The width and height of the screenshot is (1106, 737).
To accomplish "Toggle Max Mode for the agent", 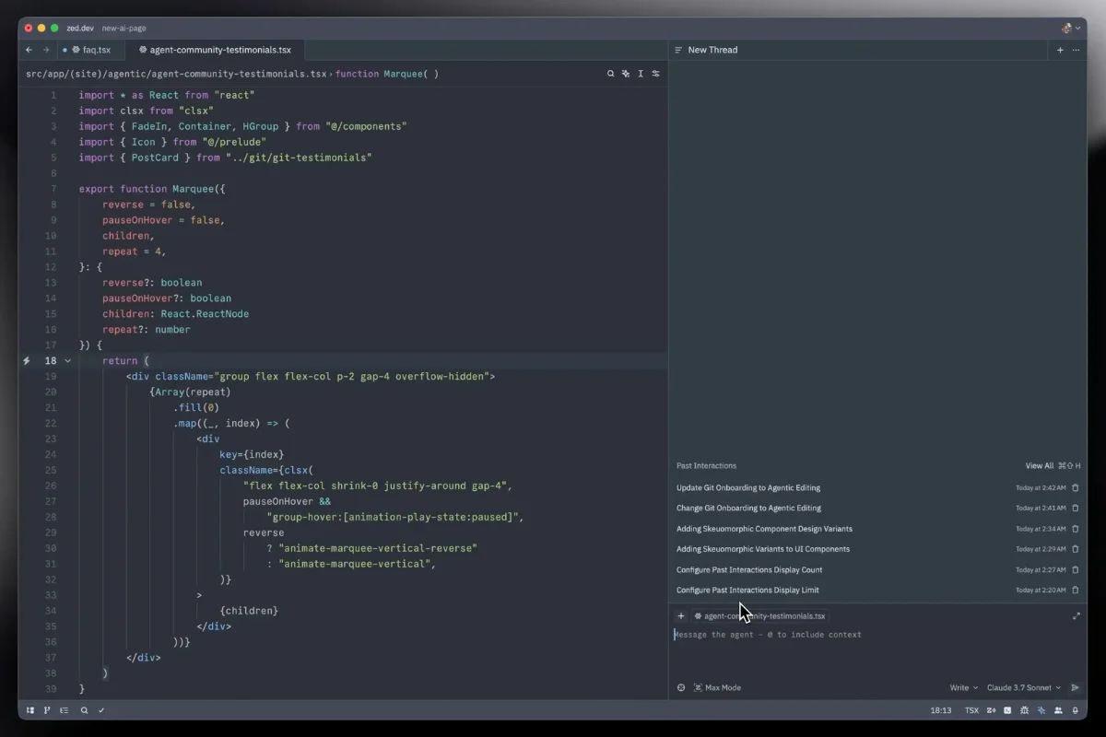I will click(x=717, y=687).
